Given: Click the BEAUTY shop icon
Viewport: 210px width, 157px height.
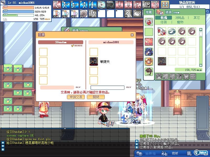Looking at the screenshot, I should point(149,42).
